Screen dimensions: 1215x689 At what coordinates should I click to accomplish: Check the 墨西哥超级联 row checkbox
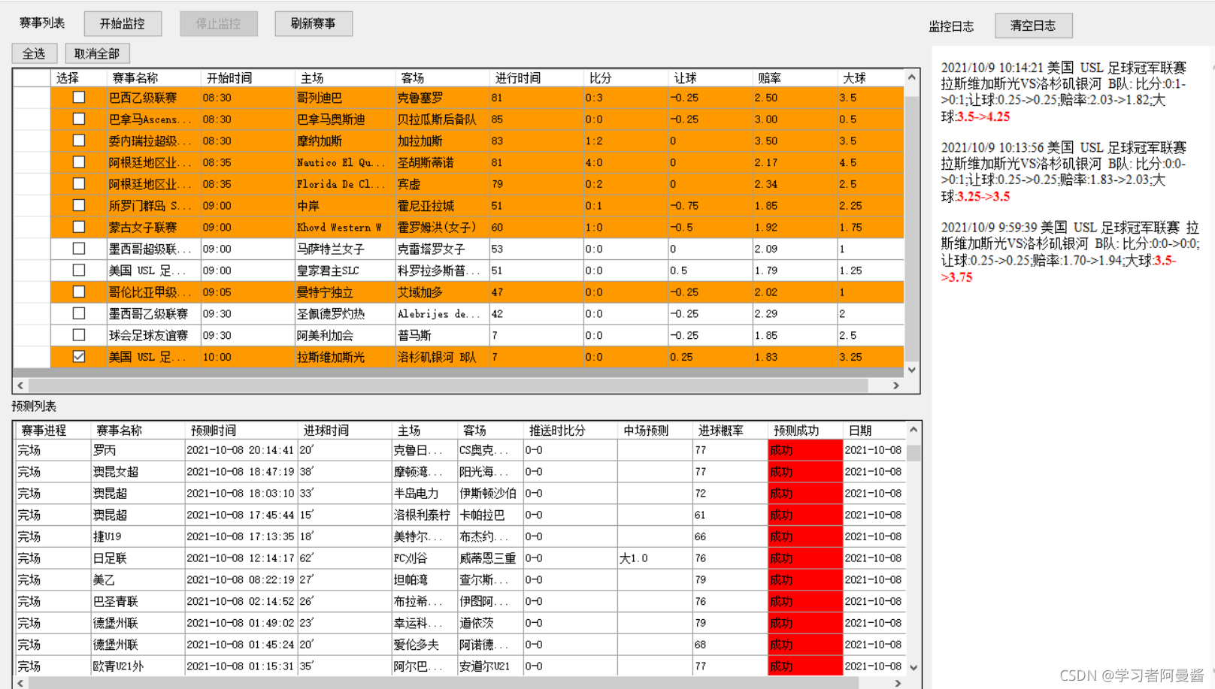tap(78, 249)
